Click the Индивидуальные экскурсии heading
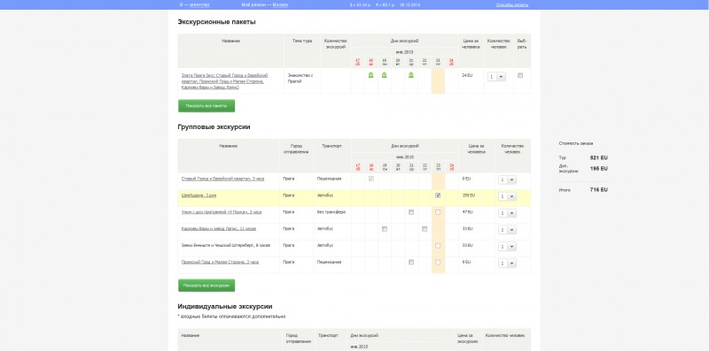 (x=225, y=306)
